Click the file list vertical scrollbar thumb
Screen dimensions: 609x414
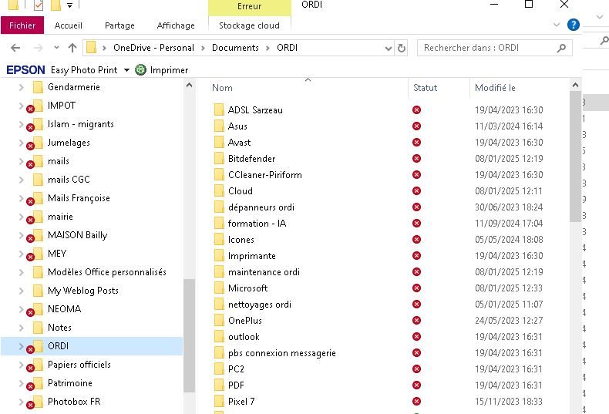coord(575,157)
